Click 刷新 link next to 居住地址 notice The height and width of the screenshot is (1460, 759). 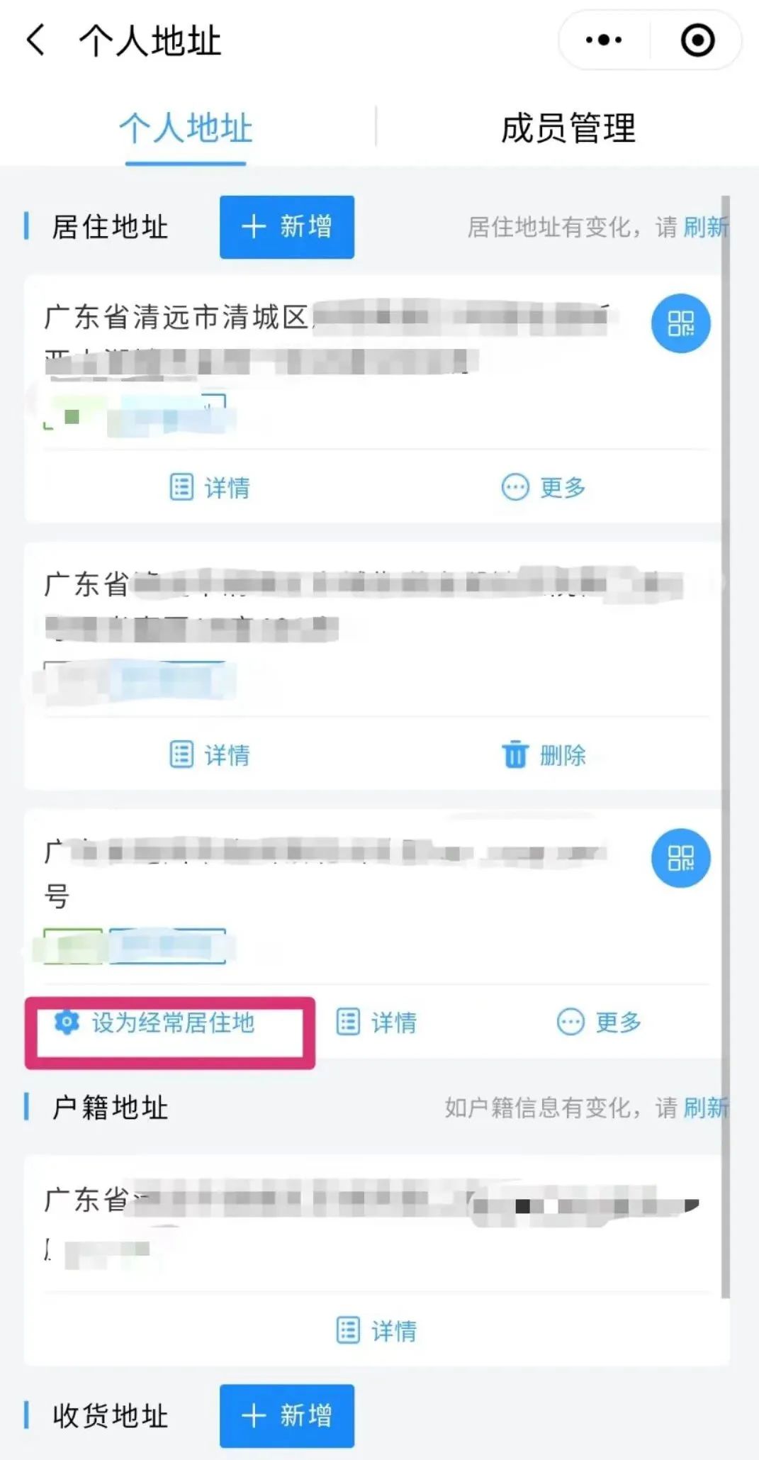coord(707,227)
